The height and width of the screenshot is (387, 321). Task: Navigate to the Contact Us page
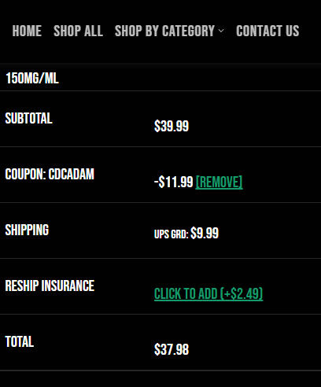267,31
